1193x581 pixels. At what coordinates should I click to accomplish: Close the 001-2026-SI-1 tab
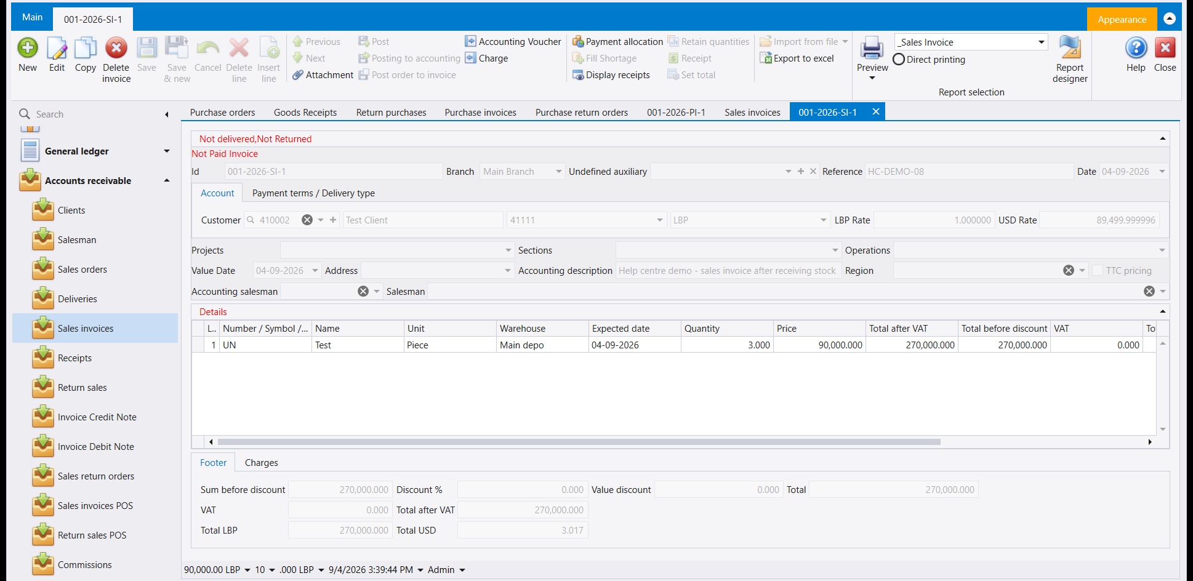tap(876, 112)
